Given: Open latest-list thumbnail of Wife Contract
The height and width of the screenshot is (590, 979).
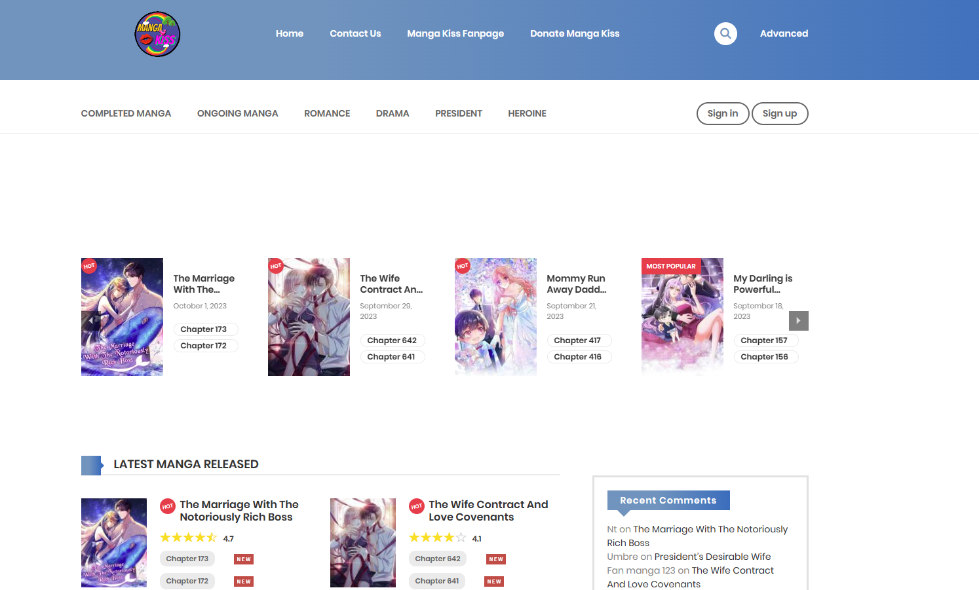Looking at the screenshot, I should tap(363, 543).
